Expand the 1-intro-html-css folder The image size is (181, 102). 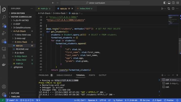[x=22, y=35]
